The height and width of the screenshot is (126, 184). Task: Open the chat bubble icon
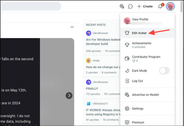pos(130,6)
